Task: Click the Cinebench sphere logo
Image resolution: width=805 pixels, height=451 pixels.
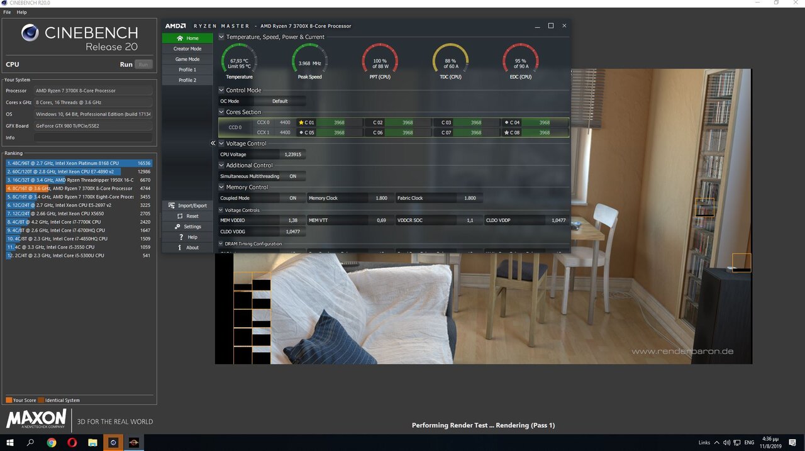Action: pos(30,33)
